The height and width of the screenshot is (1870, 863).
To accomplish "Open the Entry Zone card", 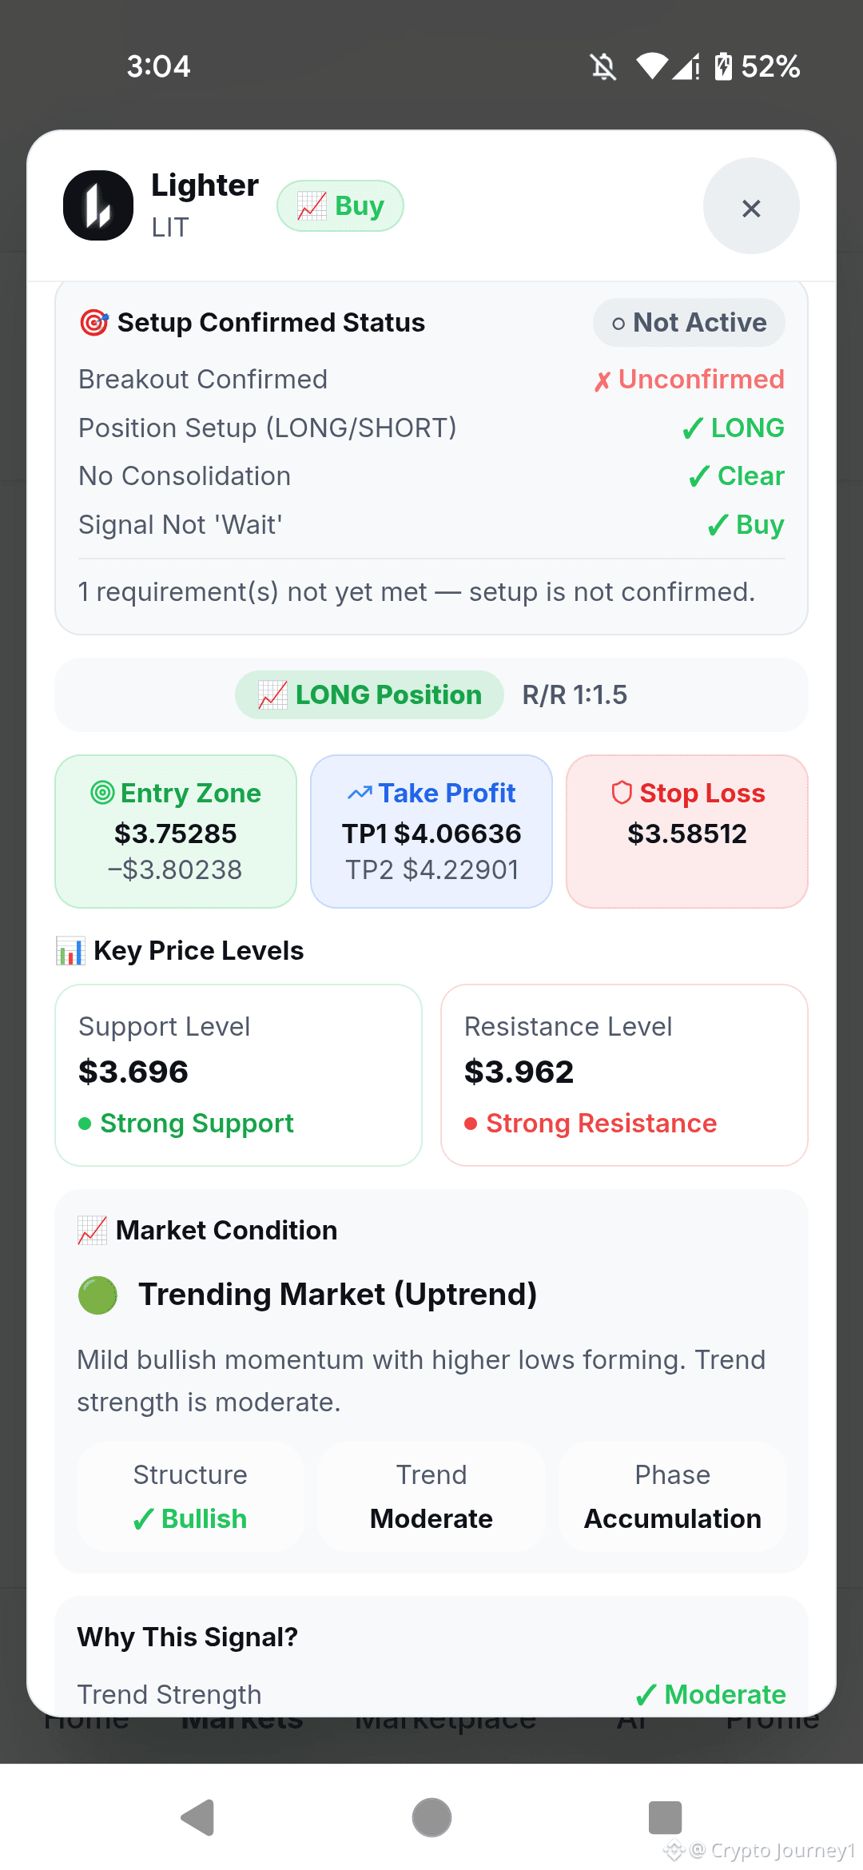I will click(x=176, y=831).
